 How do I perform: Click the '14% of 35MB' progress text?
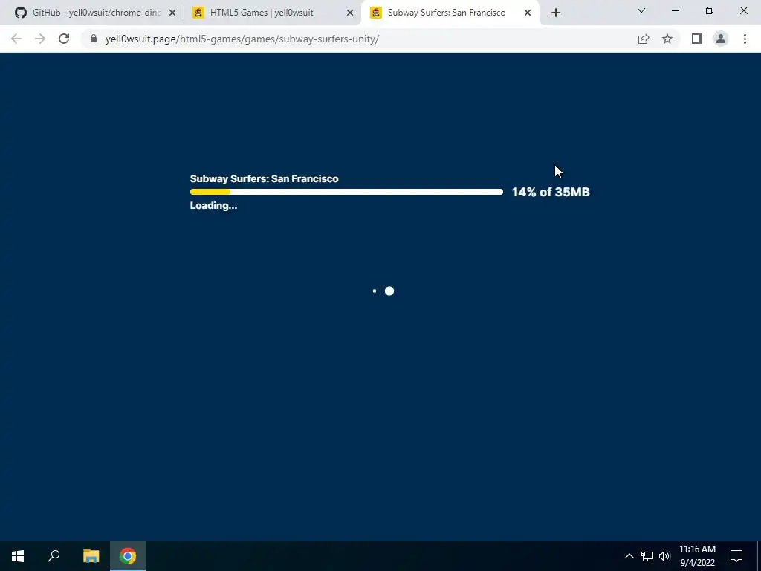tap(551, 193)
